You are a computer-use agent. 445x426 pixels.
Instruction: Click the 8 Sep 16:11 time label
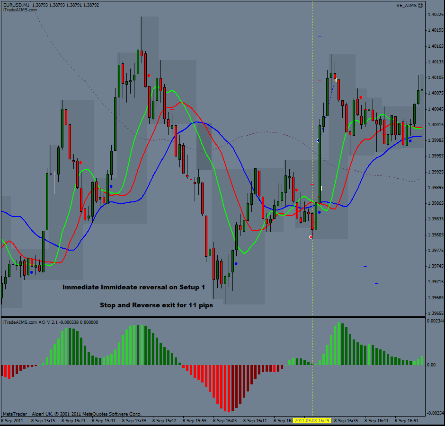click(255, 421)
